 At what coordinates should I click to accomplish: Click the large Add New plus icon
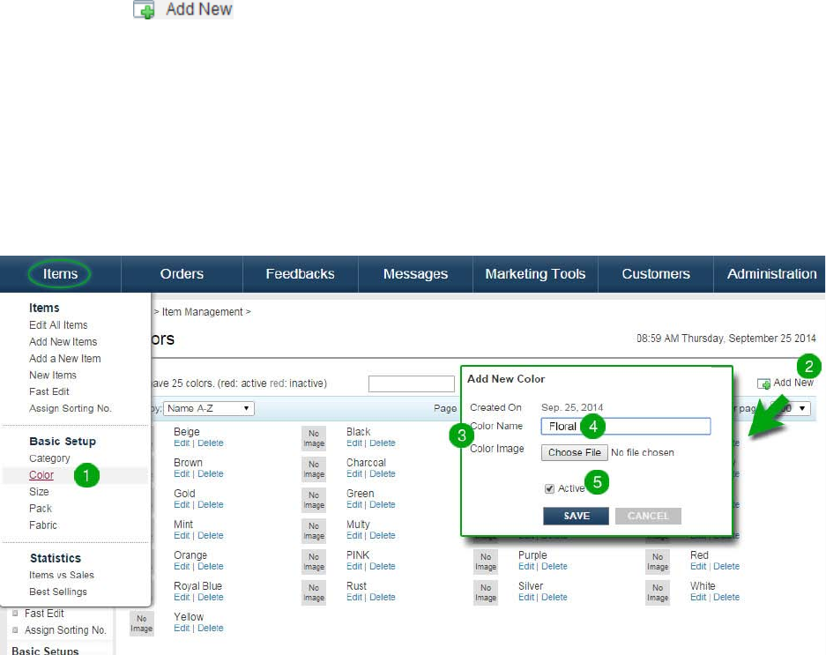point(144,10)
